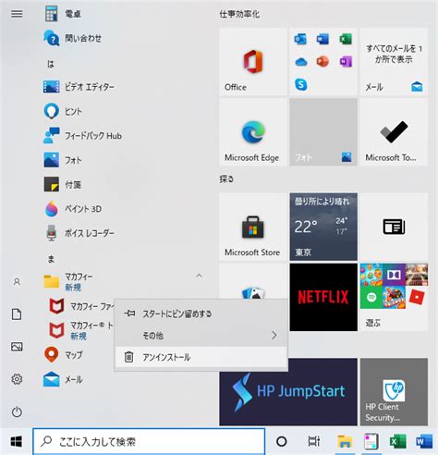
Task: Focus the ここに入力して検索 search box
Action: 149,441
